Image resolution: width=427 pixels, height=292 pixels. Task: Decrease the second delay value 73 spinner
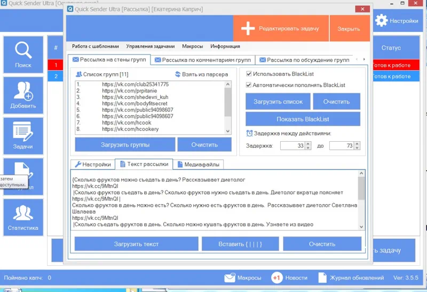[357, 148]
